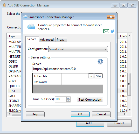Browse for a token file with the ellipsis button
139x134 pixels.
[x=91, y=76]
